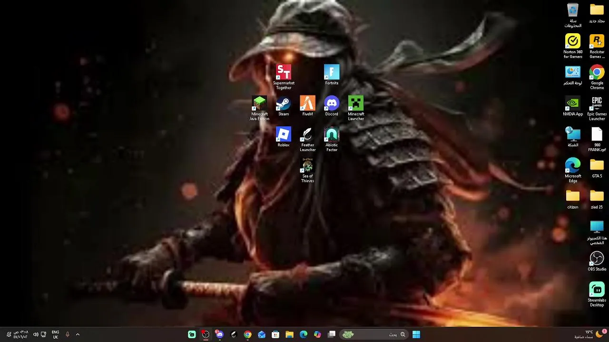Click the Feather icon in the taskbar
This screenshot has height=342, width=609.
tap(234, 334)
